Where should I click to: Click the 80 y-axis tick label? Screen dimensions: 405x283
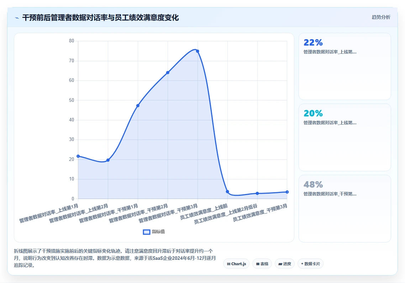[x=72, y=41]
